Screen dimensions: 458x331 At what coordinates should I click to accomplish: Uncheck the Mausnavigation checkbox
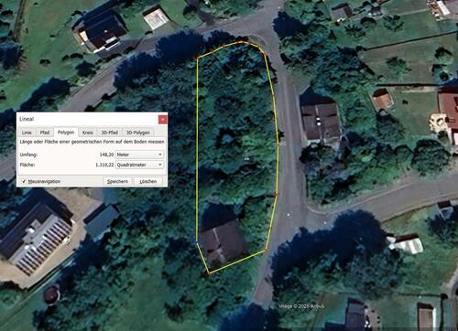pos(24,181)
